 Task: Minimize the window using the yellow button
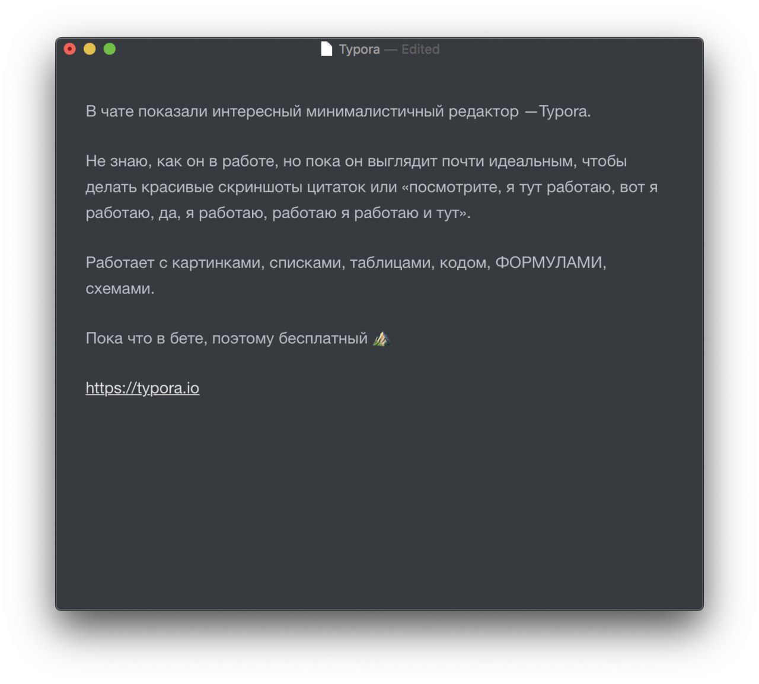(x=90, y=49)
